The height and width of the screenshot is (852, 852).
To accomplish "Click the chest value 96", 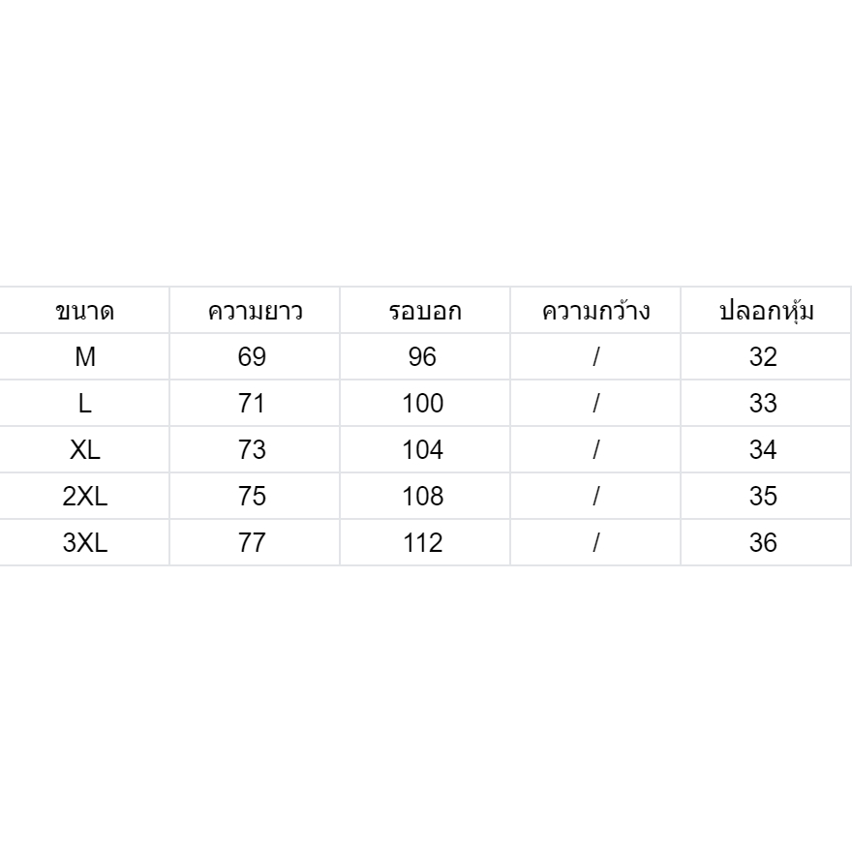I will 425,356.
